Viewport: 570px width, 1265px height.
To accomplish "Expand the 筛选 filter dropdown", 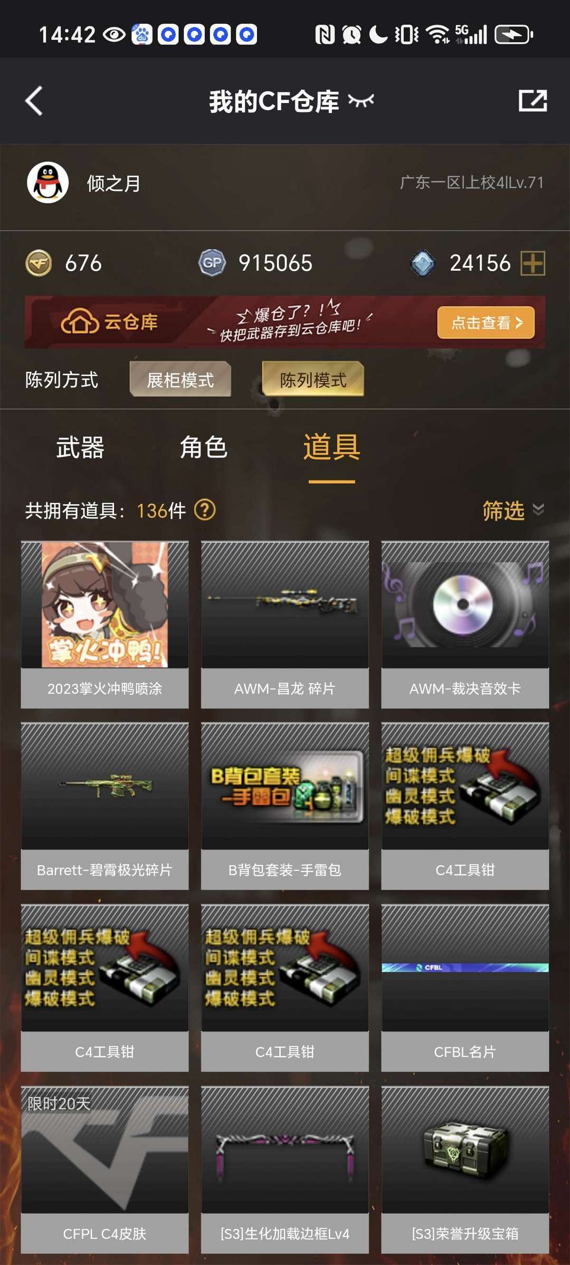I will (513, 511).
